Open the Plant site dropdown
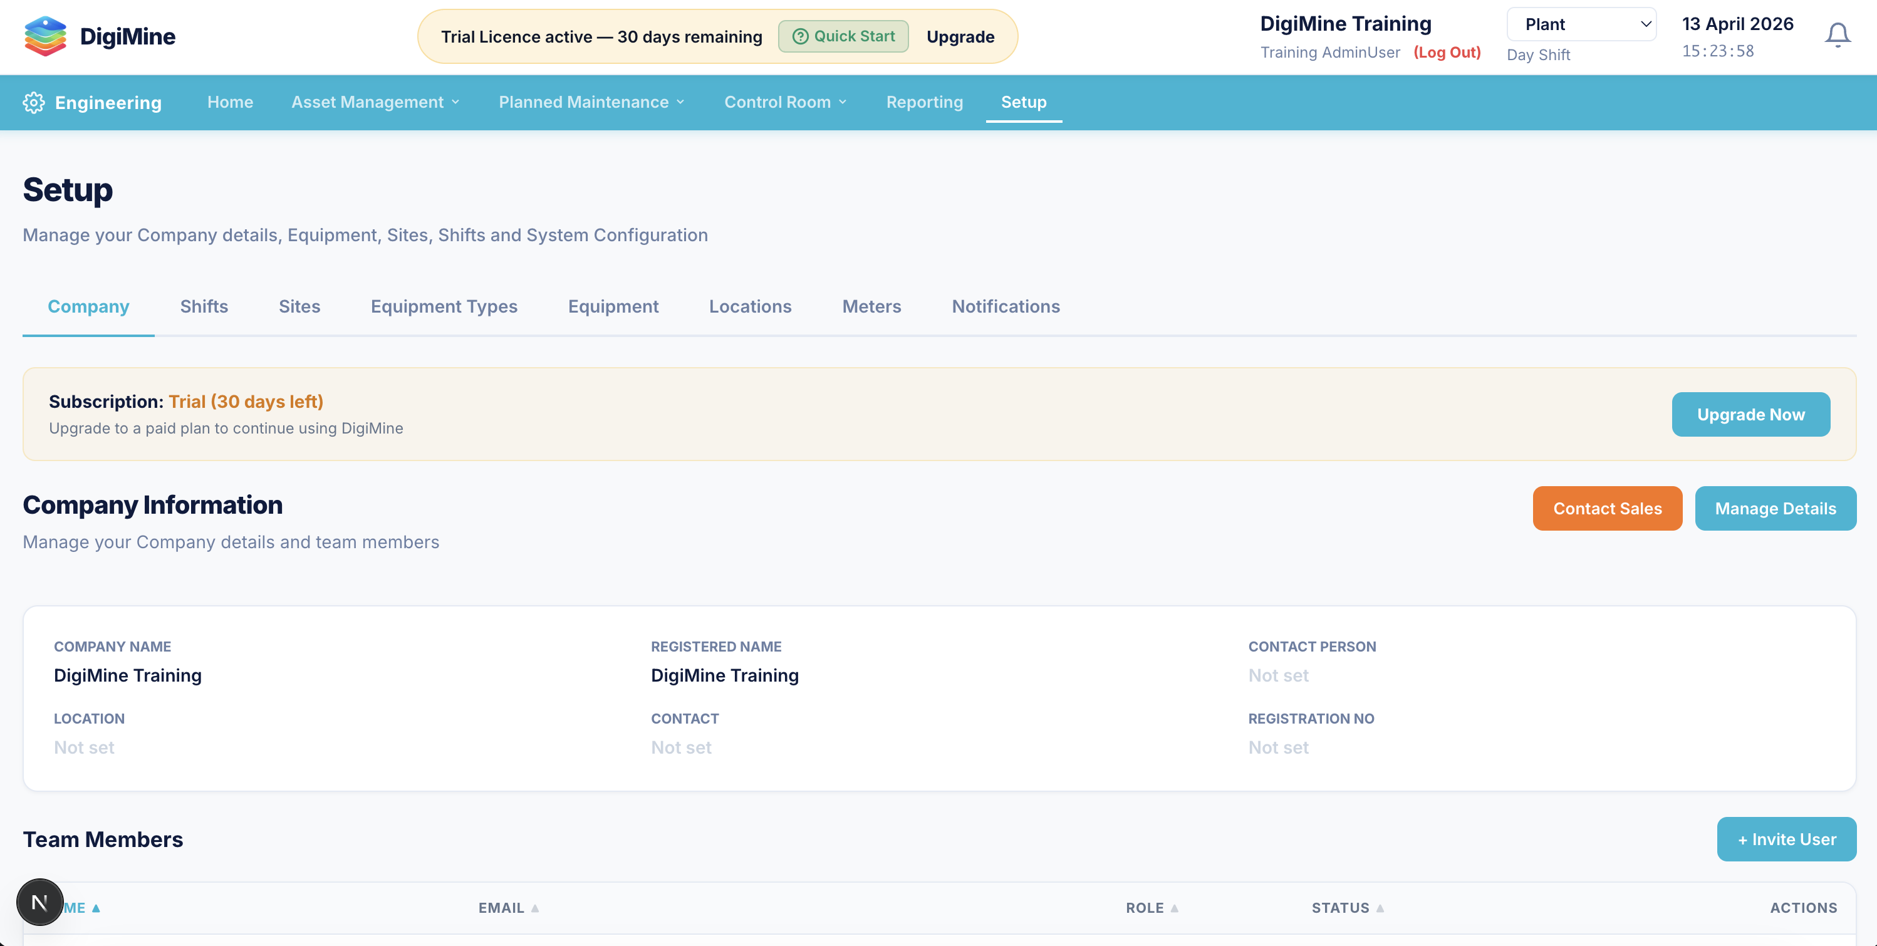 1581,25
